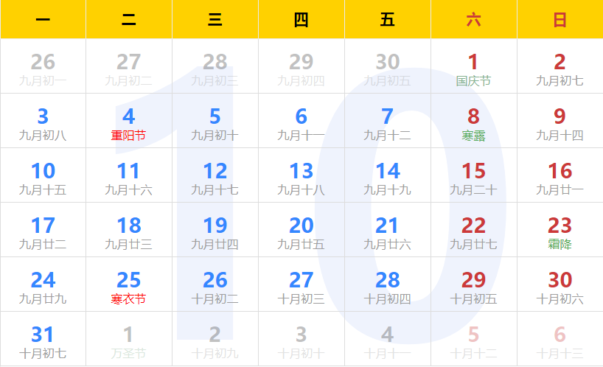Select October 30 十月初六 cell
The height and width of the screenshot is (367, 603).
(560, 286)
